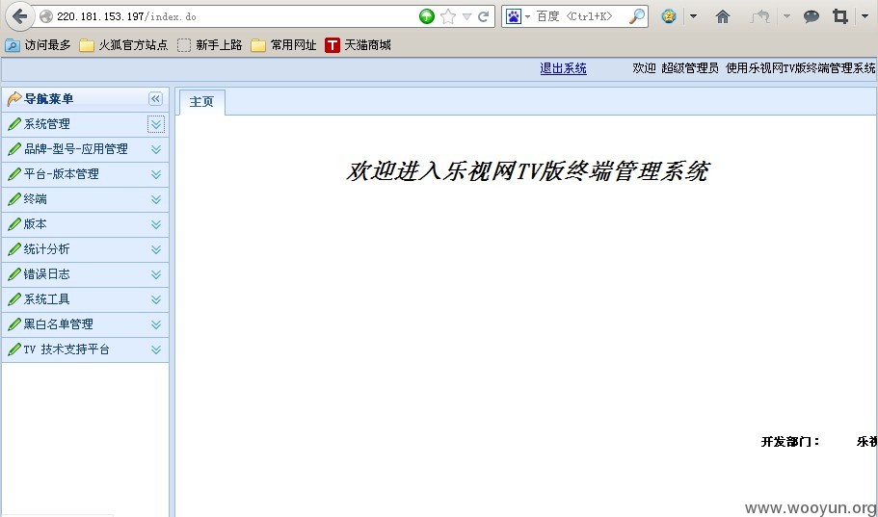Expand the 品牌-型号-应用管理 chevron
Image resolution: width=878 pixels, height=517 pixels.
[156, 149]
